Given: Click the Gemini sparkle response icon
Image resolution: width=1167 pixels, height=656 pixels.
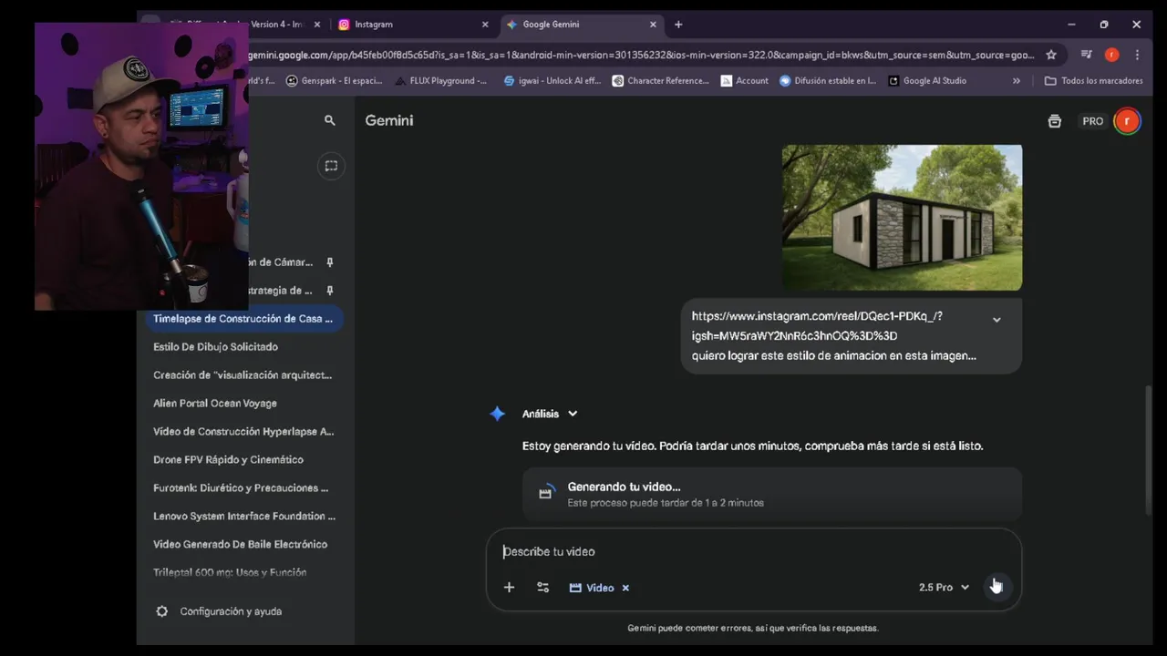Looking at the screenshot, I should tap(497, 414).
